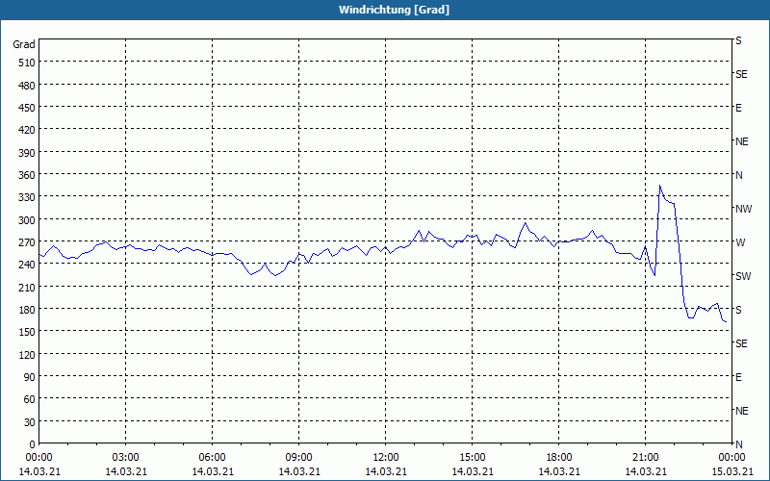
Task: Select the 120 y-axis value
Action: (x=27, y=354)
